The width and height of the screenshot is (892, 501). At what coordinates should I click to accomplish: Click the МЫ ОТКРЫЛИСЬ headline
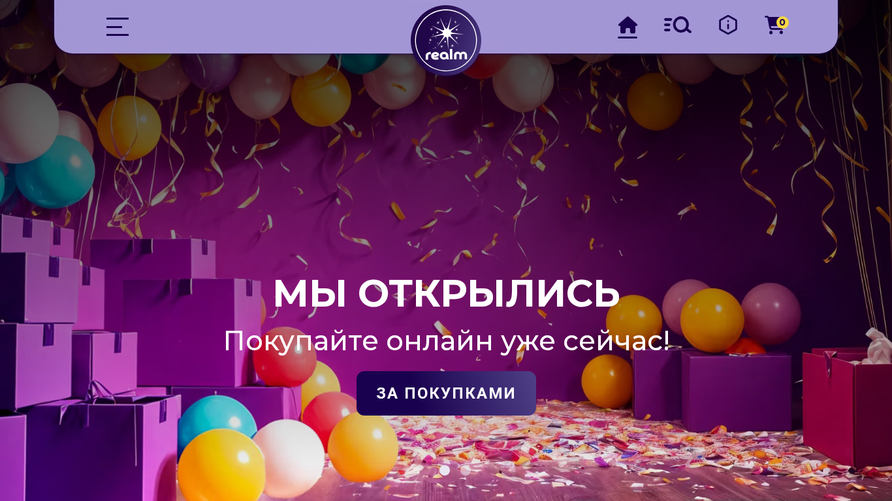[x=446, y=294]
